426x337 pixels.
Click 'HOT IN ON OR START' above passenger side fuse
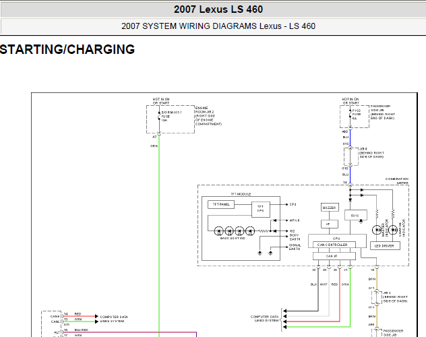pos(351,101)
